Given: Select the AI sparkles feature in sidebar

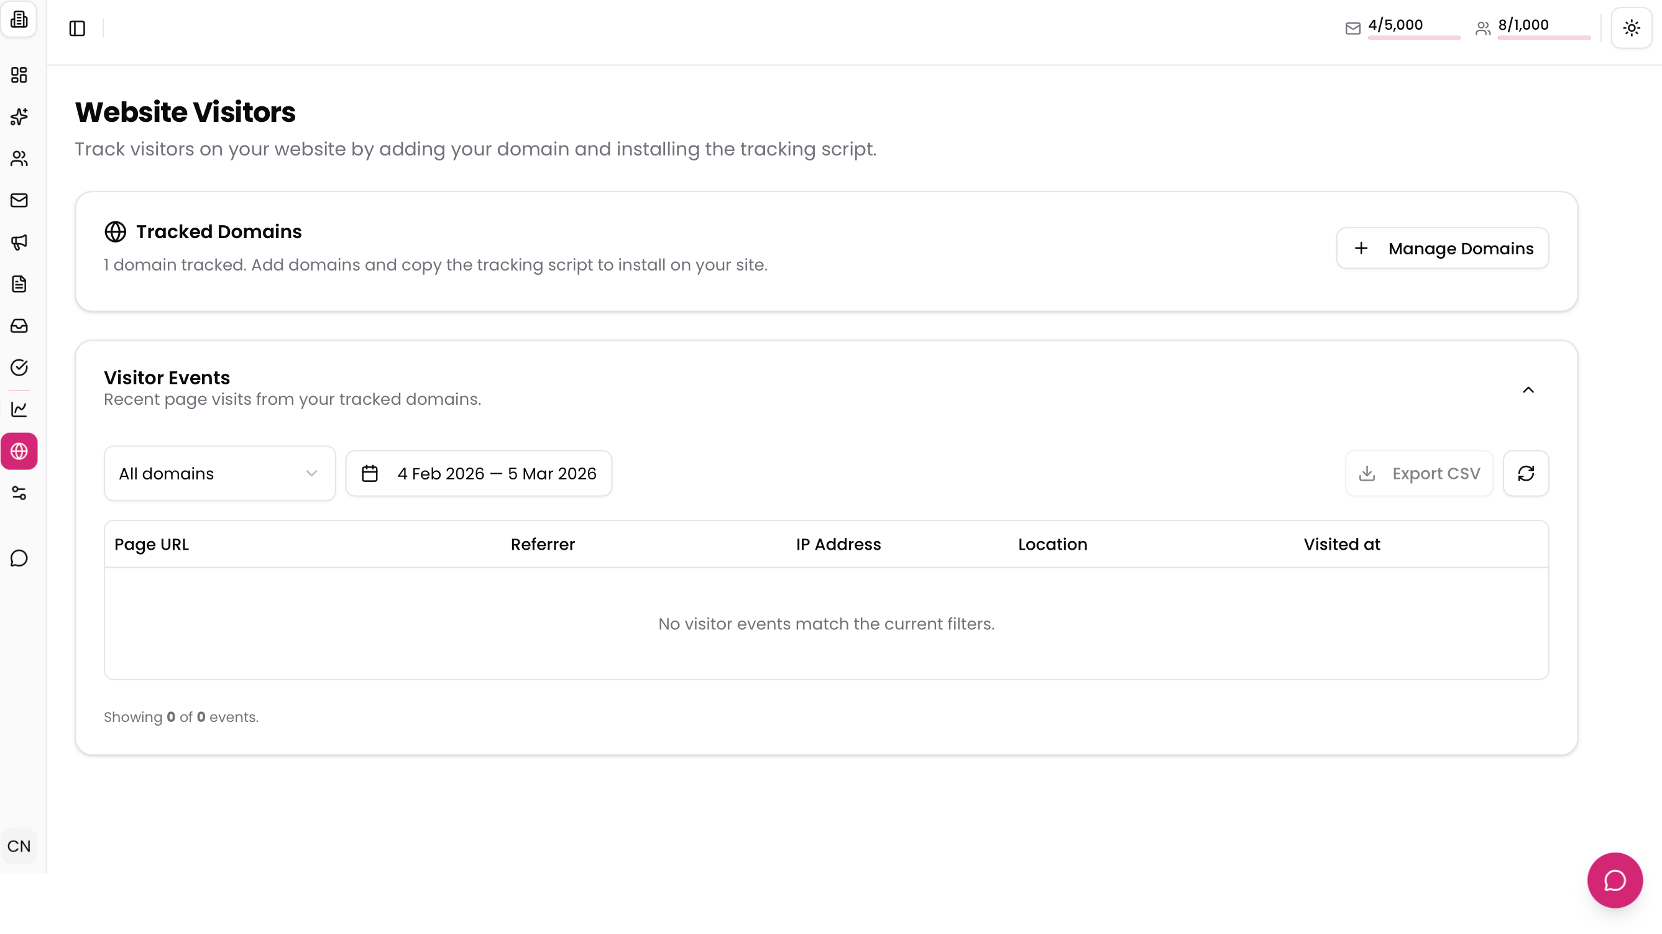Looking at the screenshot, I should [x=19, y=117].
